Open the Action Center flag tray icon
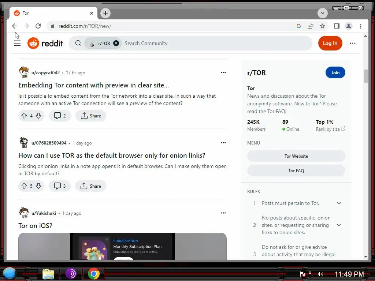 point(303,274)
